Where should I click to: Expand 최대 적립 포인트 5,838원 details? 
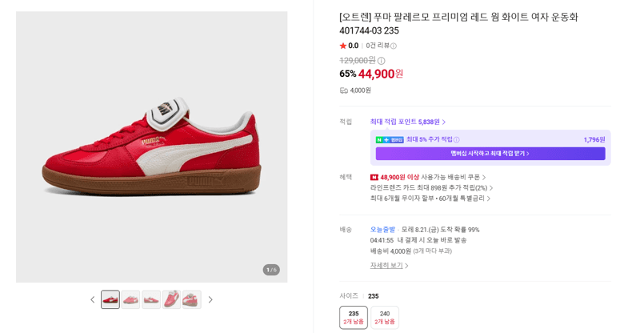click(x=408, y=122)
